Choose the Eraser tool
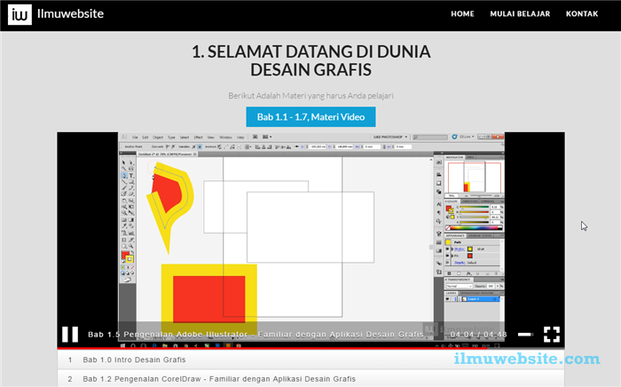This screenshot has height=387, width=621. coord(131,193)
